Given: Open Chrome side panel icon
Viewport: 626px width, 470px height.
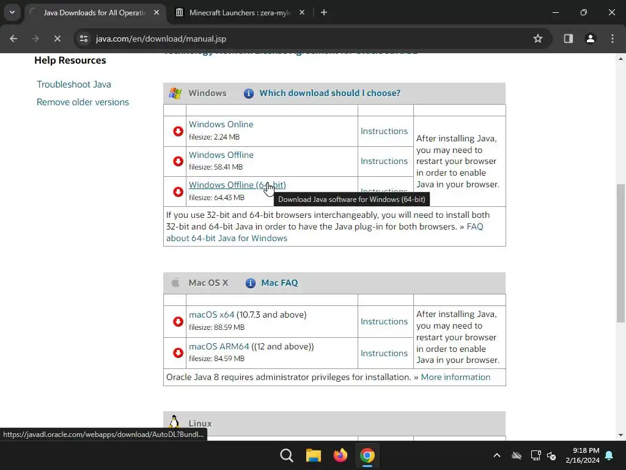Looking at the screenshot, I should [x=568, y=39].
